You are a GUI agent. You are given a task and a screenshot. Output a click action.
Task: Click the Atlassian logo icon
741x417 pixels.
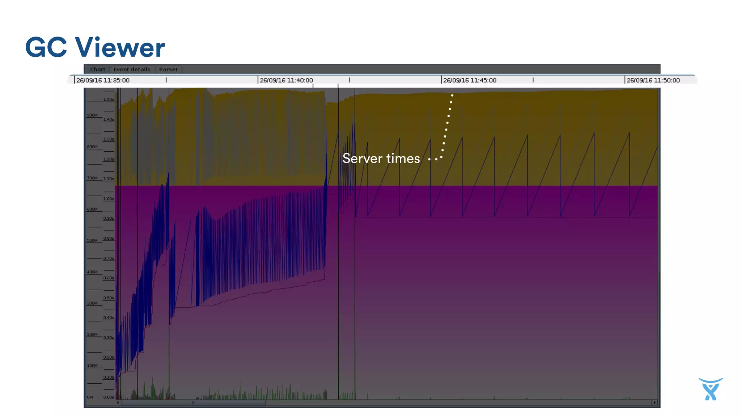(x=710, y=389)
